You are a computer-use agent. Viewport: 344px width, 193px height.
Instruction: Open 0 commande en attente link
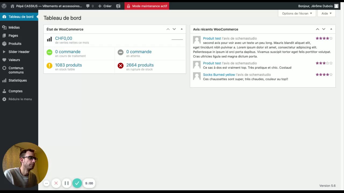tap(139, 52)
